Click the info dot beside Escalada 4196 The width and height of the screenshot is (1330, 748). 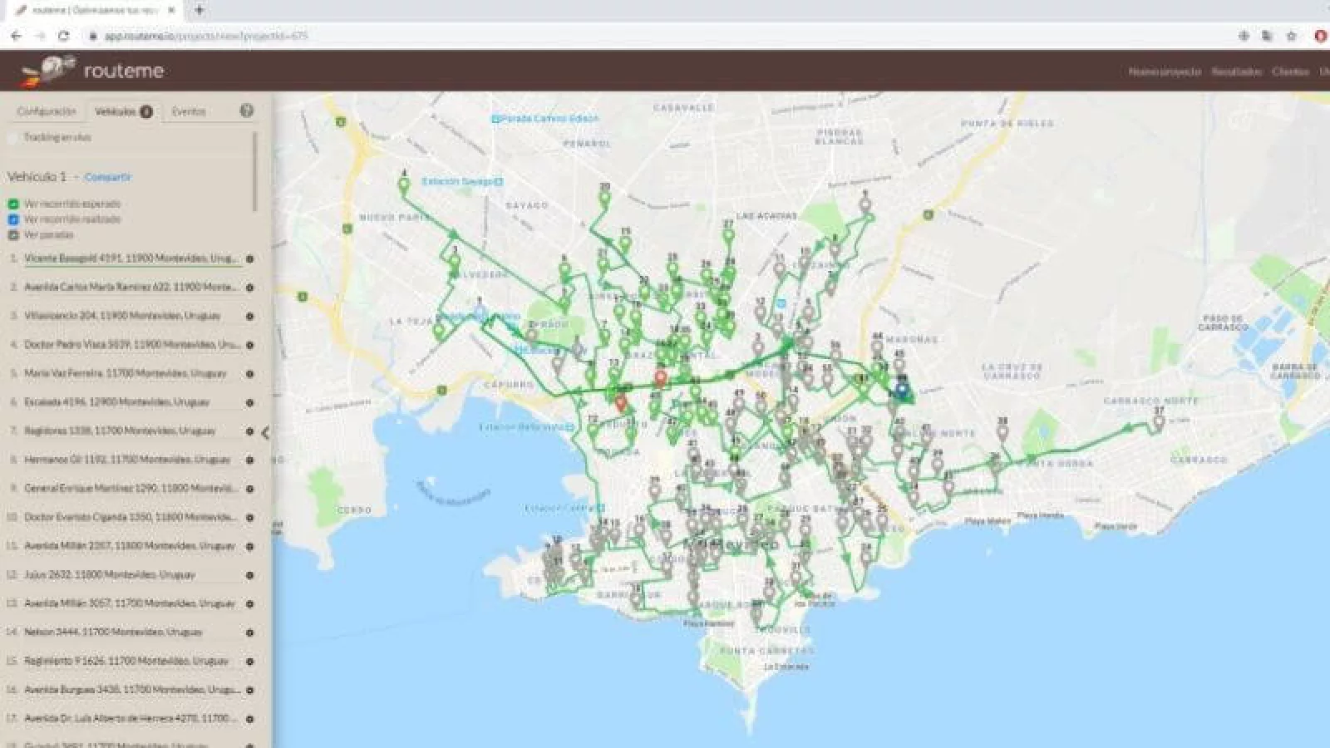pyautogui.click(x=249, y=403)
